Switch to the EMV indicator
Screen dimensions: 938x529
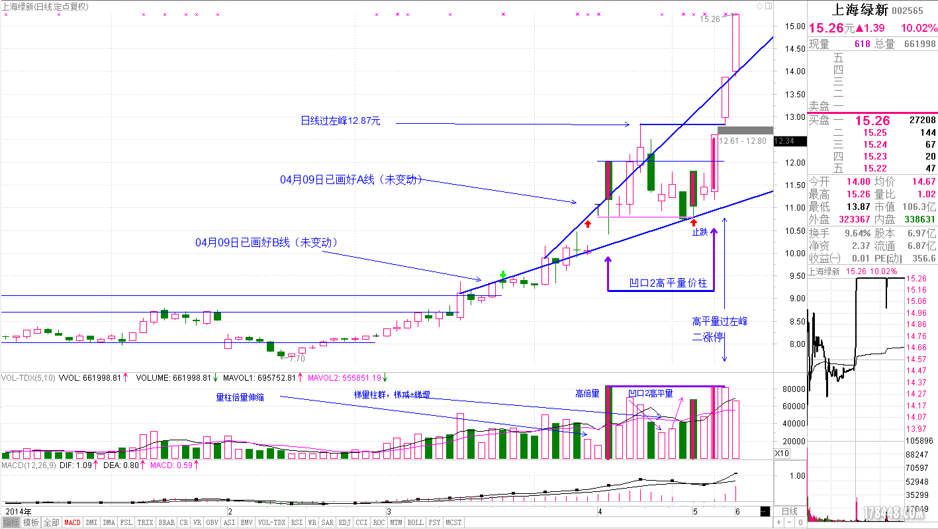(246, 522)
